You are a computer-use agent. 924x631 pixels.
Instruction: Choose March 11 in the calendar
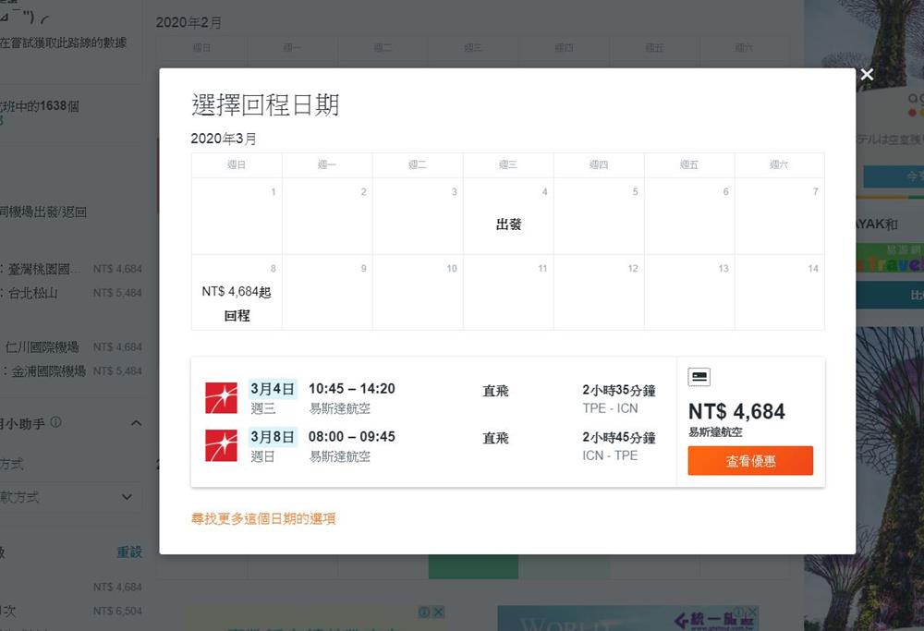[508, 292]
